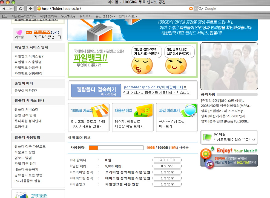The width and height of the screenshot is (270, 198).
Task: Click the orange 'new' badge next to 프로포즈
Action: pos(29,32)
